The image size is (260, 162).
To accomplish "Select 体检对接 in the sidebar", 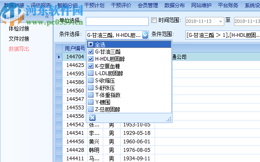I will pos(19,29).
